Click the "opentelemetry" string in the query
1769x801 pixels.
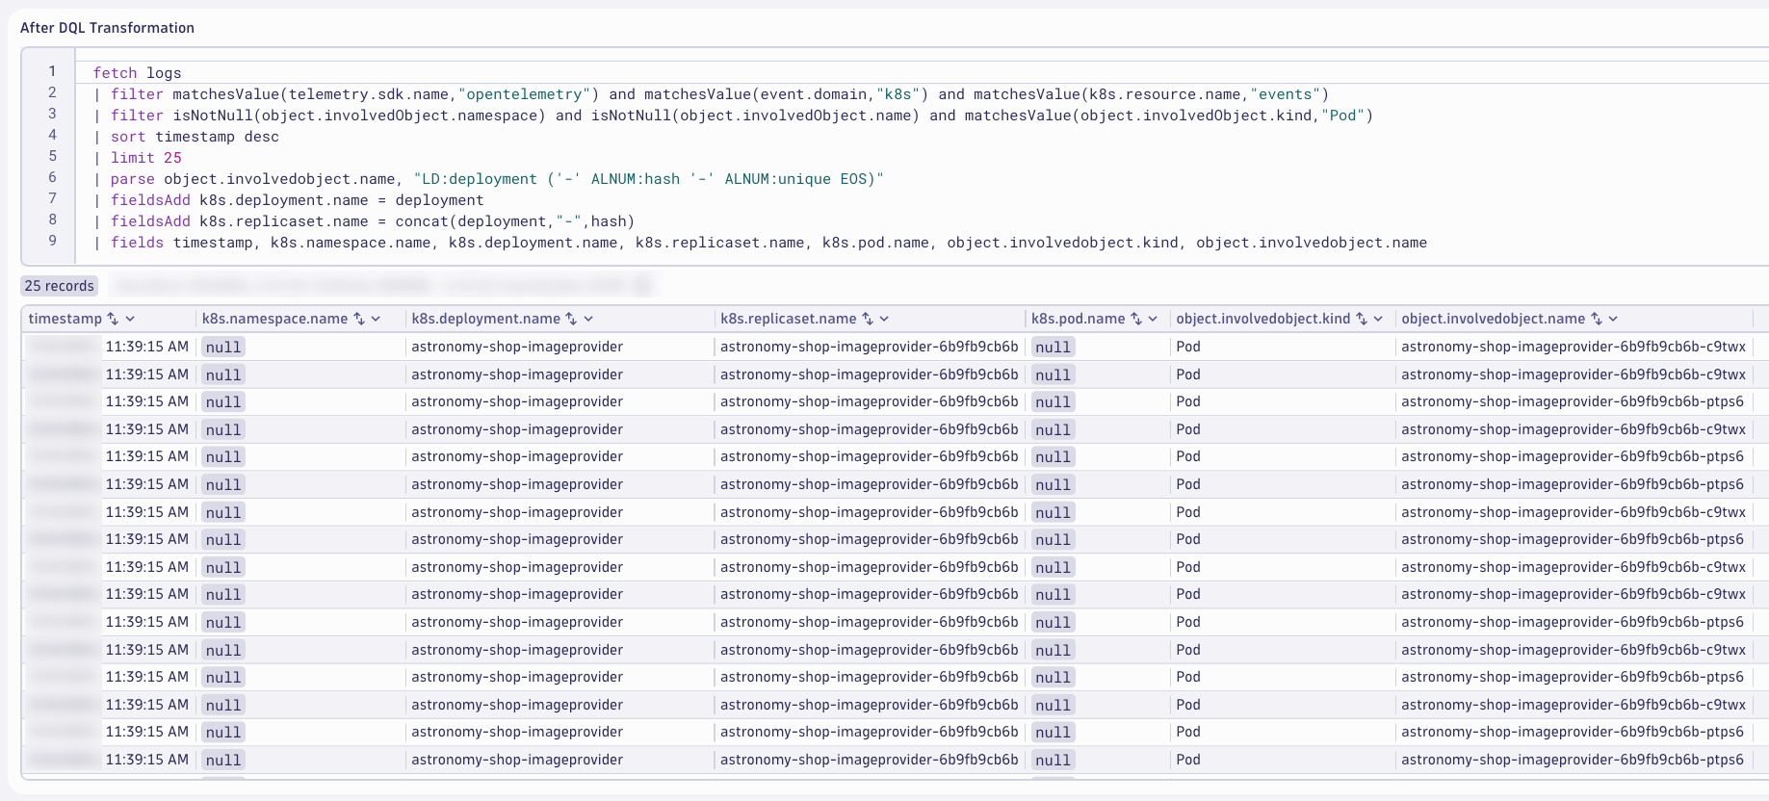click(x=524, y=94)
